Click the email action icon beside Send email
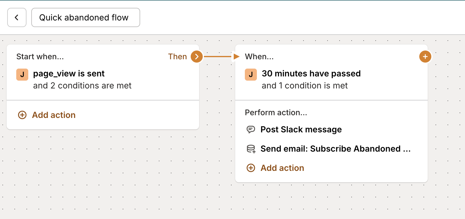Viewport: 465px width, 219px height. pos(251,149)
